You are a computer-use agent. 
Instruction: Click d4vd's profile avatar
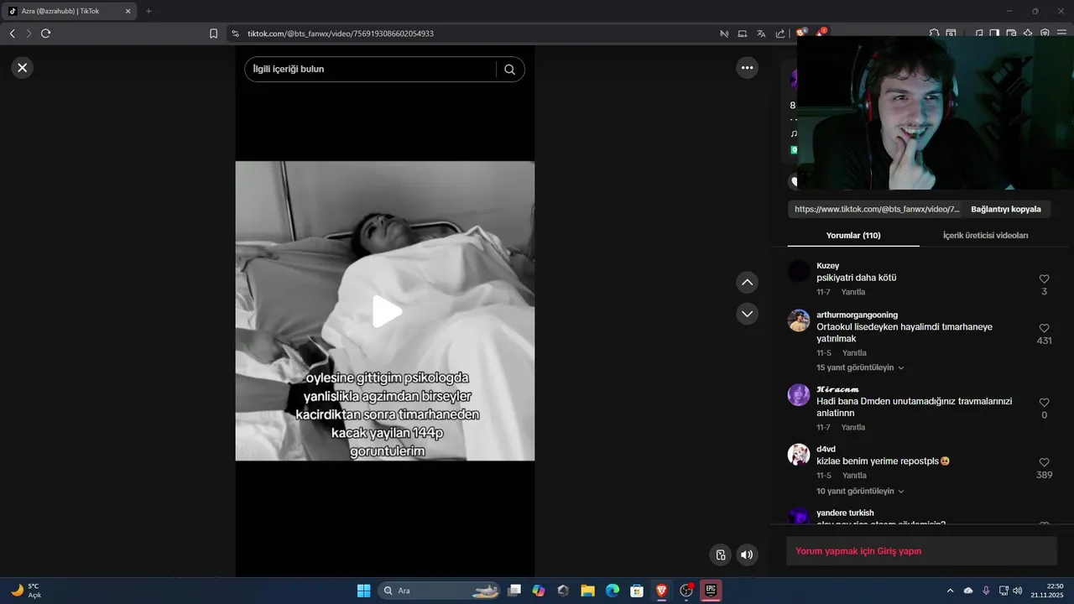click(799, 455)
